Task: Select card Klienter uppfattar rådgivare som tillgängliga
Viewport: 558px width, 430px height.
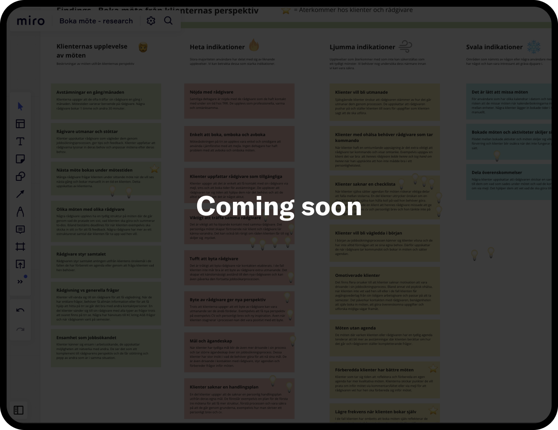Action: pyautogui.click(x=240, y=186)
